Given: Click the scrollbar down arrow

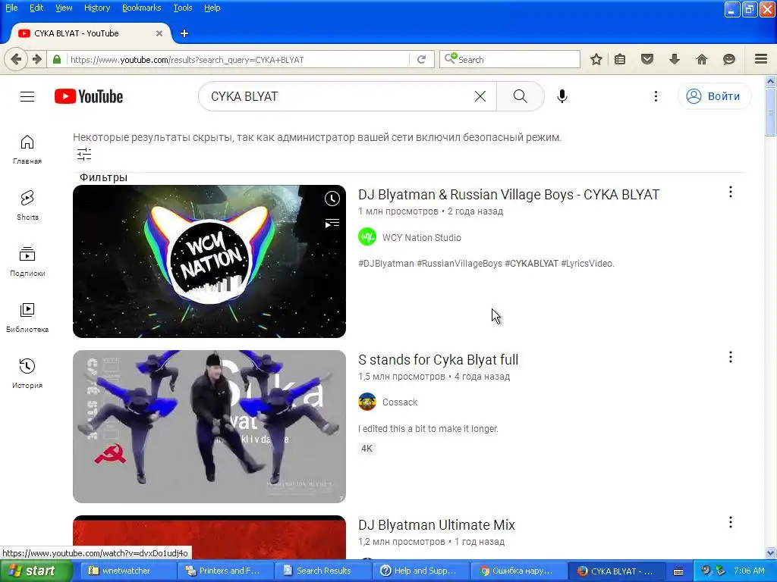Looking at the screenshot, I should 771,552.
